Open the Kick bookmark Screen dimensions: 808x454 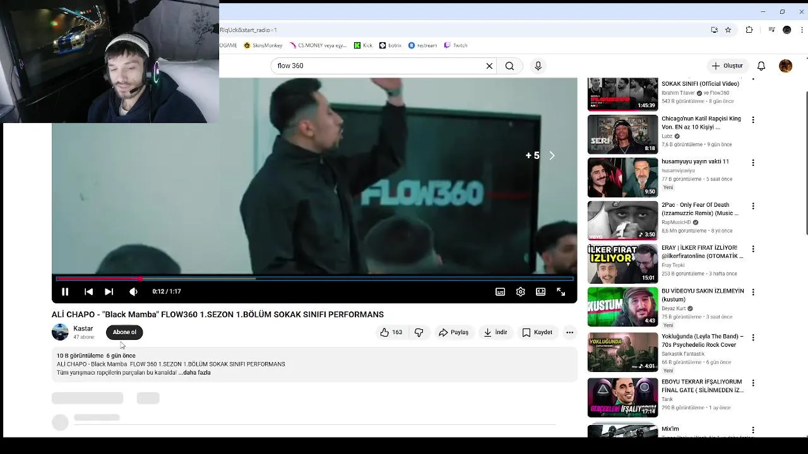pyautogui.click(x=363, y=45)
